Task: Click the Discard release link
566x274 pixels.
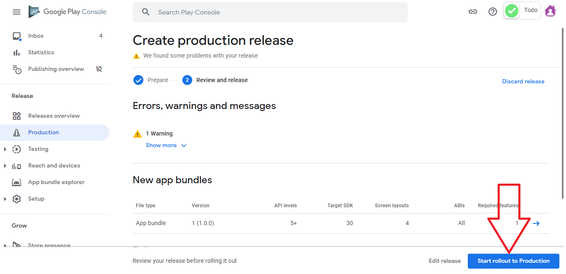Action: (x=523, y=81)
